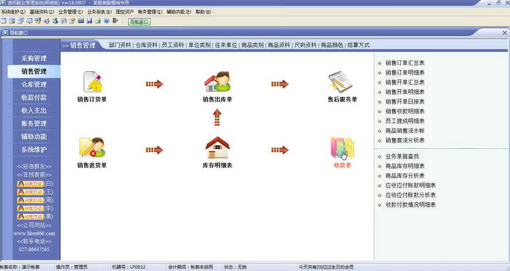510x271 pixels.
Task: Chat with QQ support agent (周)
Action: coord(30,200)
